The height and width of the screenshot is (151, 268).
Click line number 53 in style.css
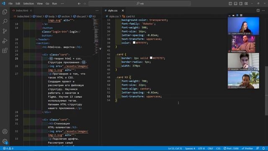pyautogui.click(x=109, y=96)
